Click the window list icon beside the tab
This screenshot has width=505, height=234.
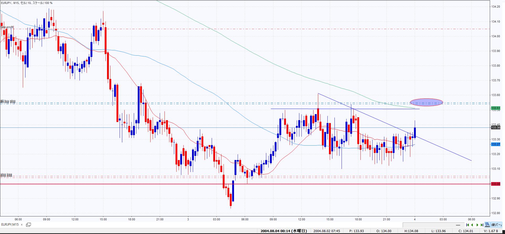29,225
